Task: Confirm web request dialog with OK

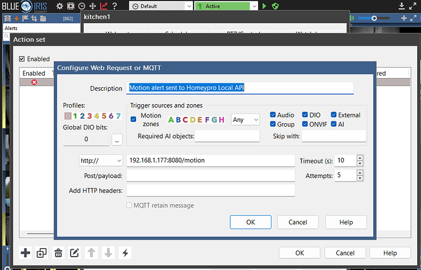Action: [251, 222]
